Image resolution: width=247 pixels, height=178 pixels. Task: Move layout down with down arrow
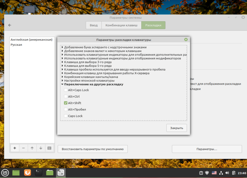tap(41, 148)
